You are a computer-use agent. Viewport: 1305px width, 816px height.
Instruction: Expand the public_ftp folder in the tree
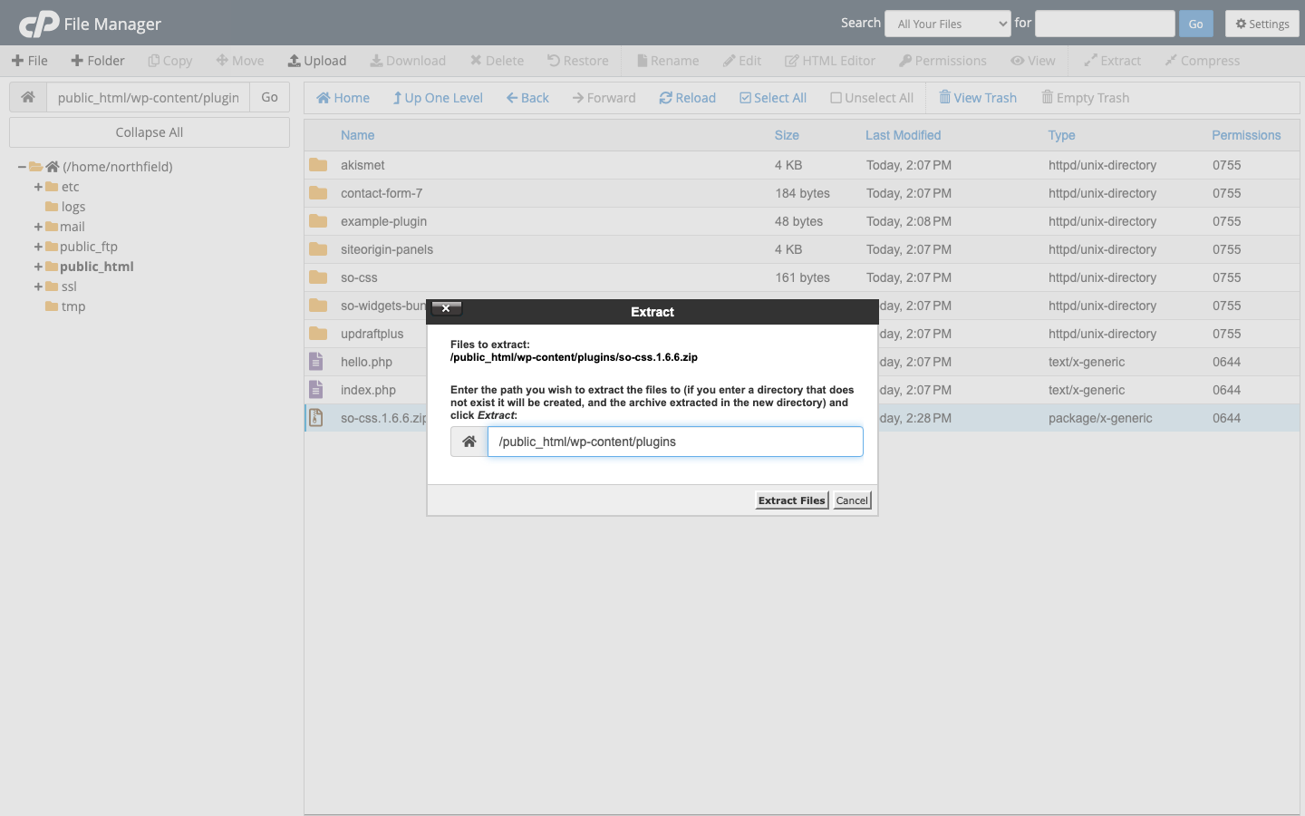tap(38, 247)
